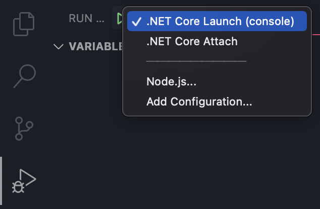Open the Search magnifier view
Viewport: 320px width, 209px height.
(25, 76)
